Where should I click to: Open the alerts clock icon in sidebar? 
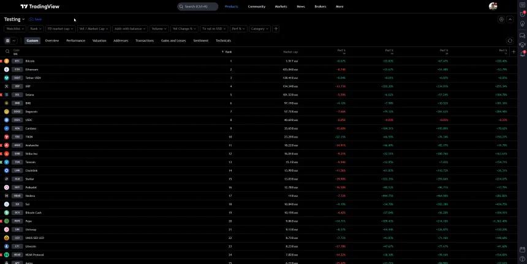coord(522,15)
